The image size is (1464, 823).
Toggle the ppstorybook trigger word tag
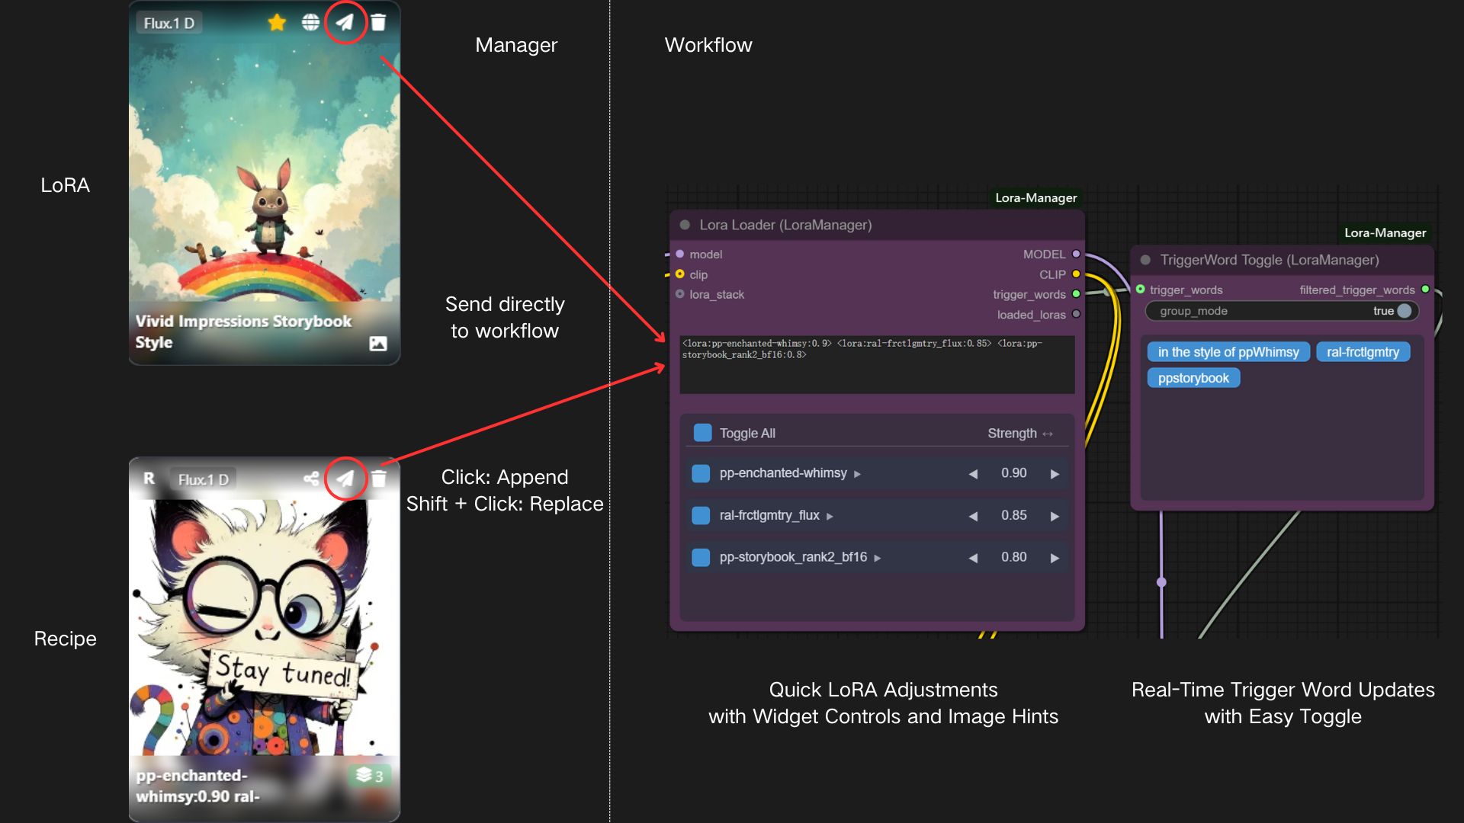1193,378
